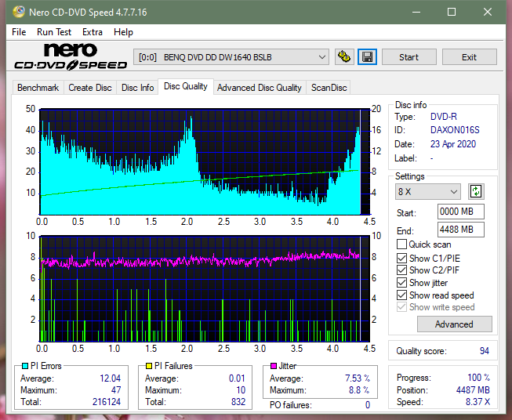Open the File menu

pos(19,32)
